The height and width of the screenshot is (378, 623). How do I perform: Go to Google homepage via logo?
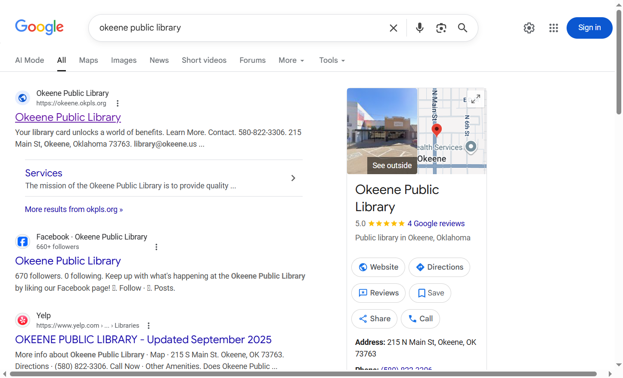39,27
